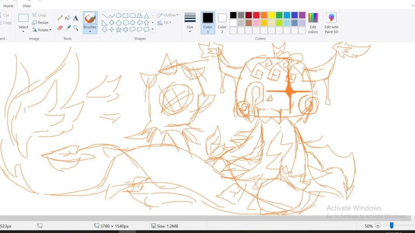Collapse the ribbon with the chevron

coord(413,6)
